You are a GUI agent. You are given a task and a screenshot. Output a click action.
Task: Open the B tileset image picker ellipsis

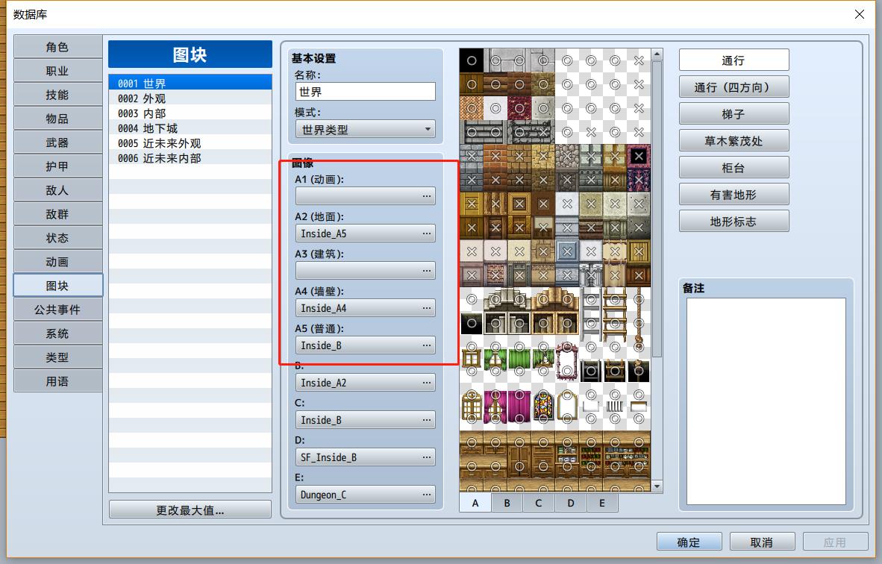(x=426, y=383)
